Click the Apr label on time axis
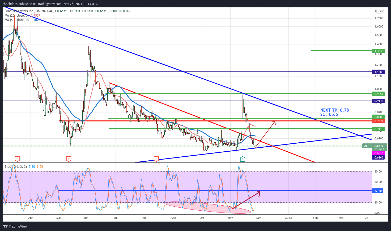The image size is (391, 231). click(x=31, y=218)
